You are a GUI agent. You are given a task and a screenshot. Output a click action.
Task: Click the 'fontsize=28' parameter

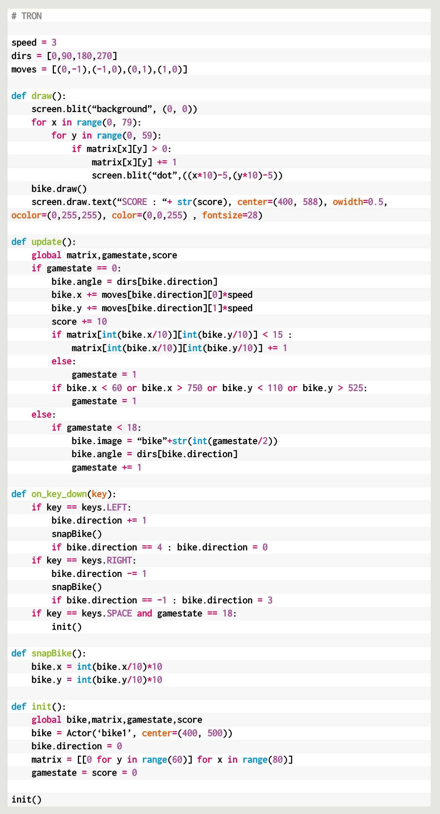pos(232,215)
